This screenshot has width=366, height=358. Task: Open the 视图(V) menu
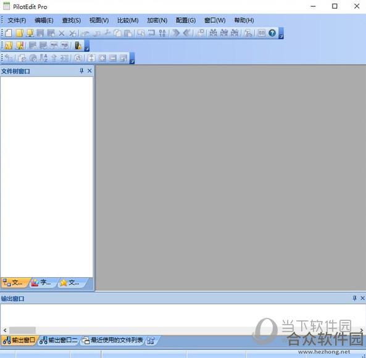click(x=99, y=20)
